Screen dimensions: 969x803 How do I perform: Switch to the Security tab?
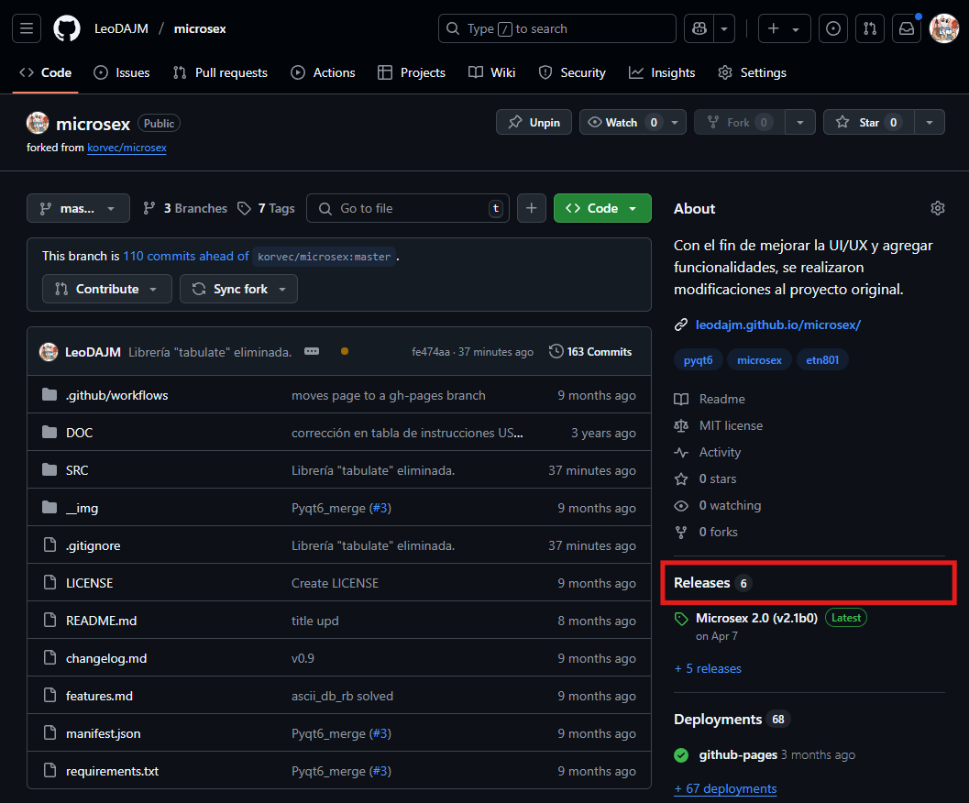572,73
